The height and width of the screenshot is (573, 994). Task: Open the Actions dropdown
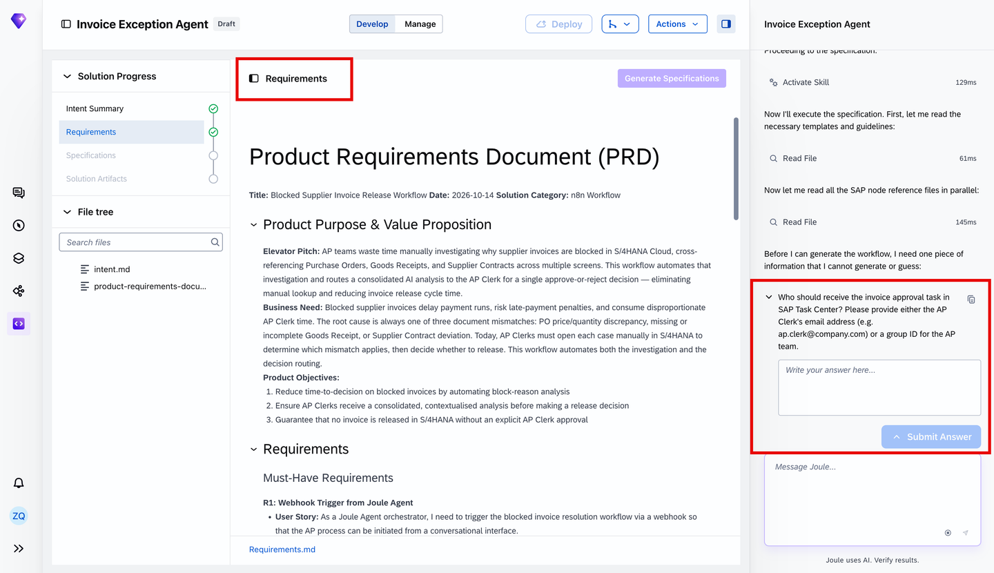(x=678, y=24)
